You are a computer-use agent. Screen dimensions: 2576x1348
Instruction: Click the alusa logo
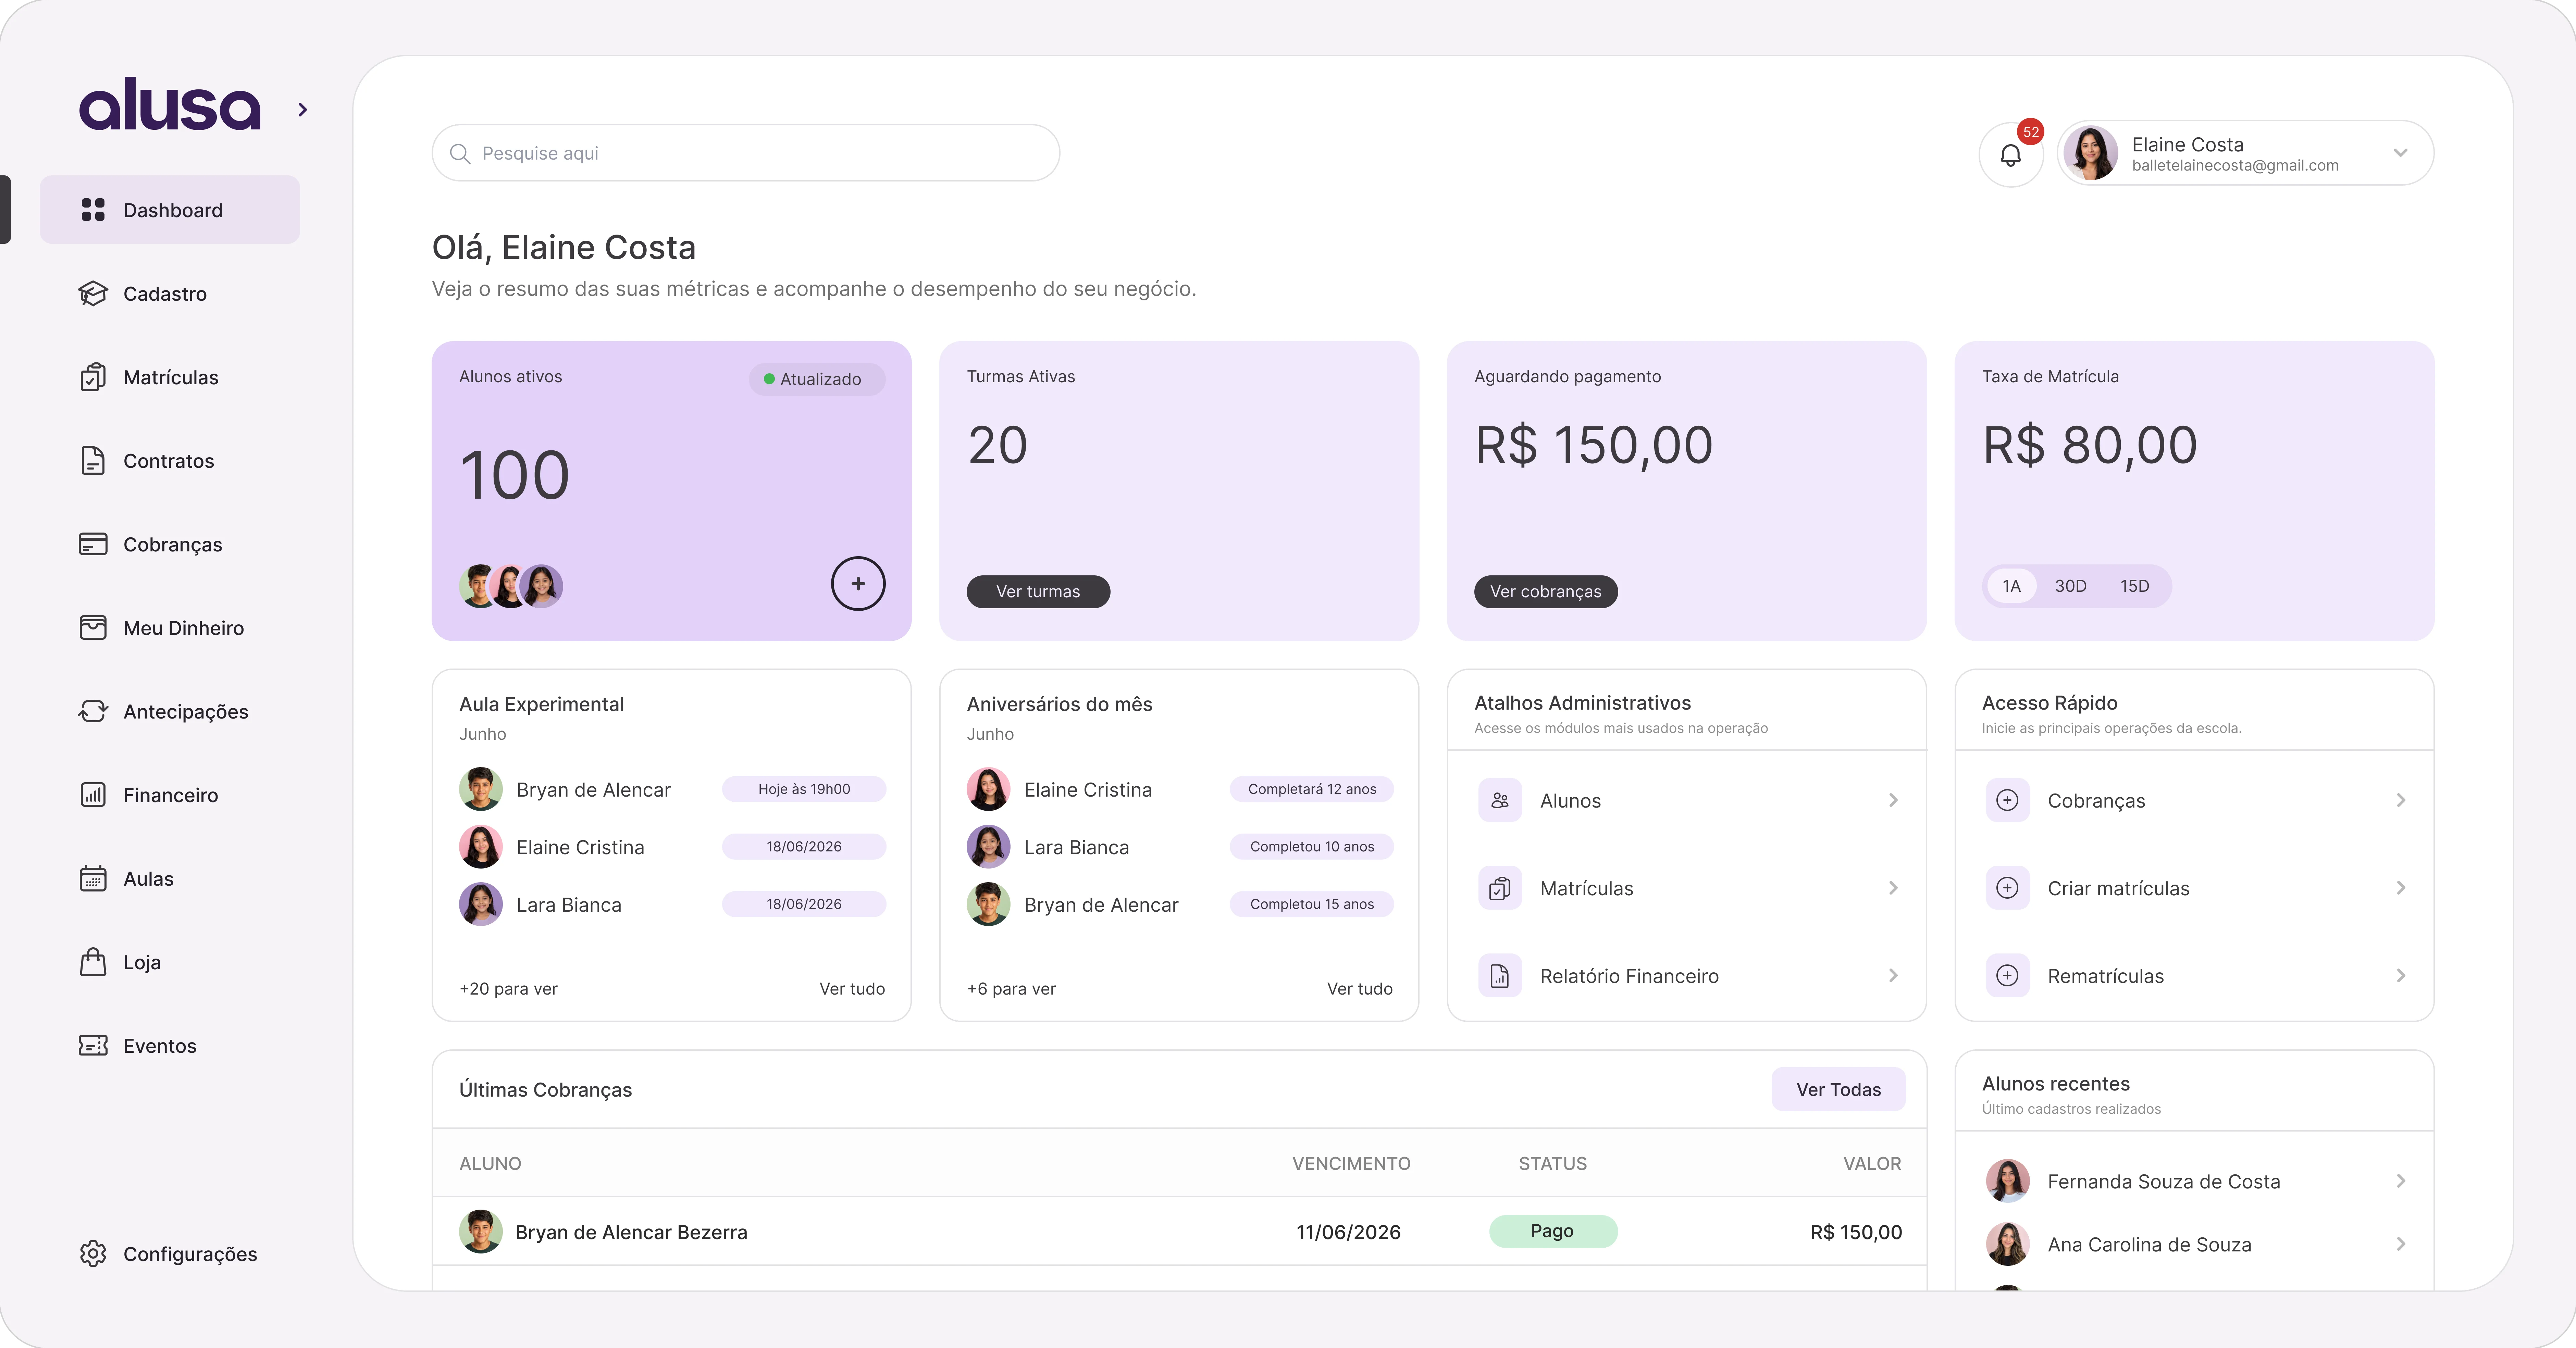170,104
